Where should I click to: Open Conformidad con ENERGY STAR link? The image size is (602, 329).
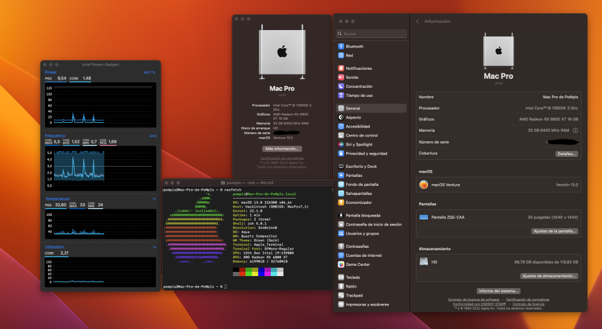pos(479,304)
